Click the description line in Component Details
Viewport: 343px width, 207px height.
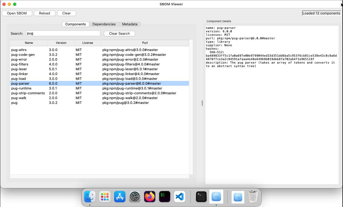point(270,64)
